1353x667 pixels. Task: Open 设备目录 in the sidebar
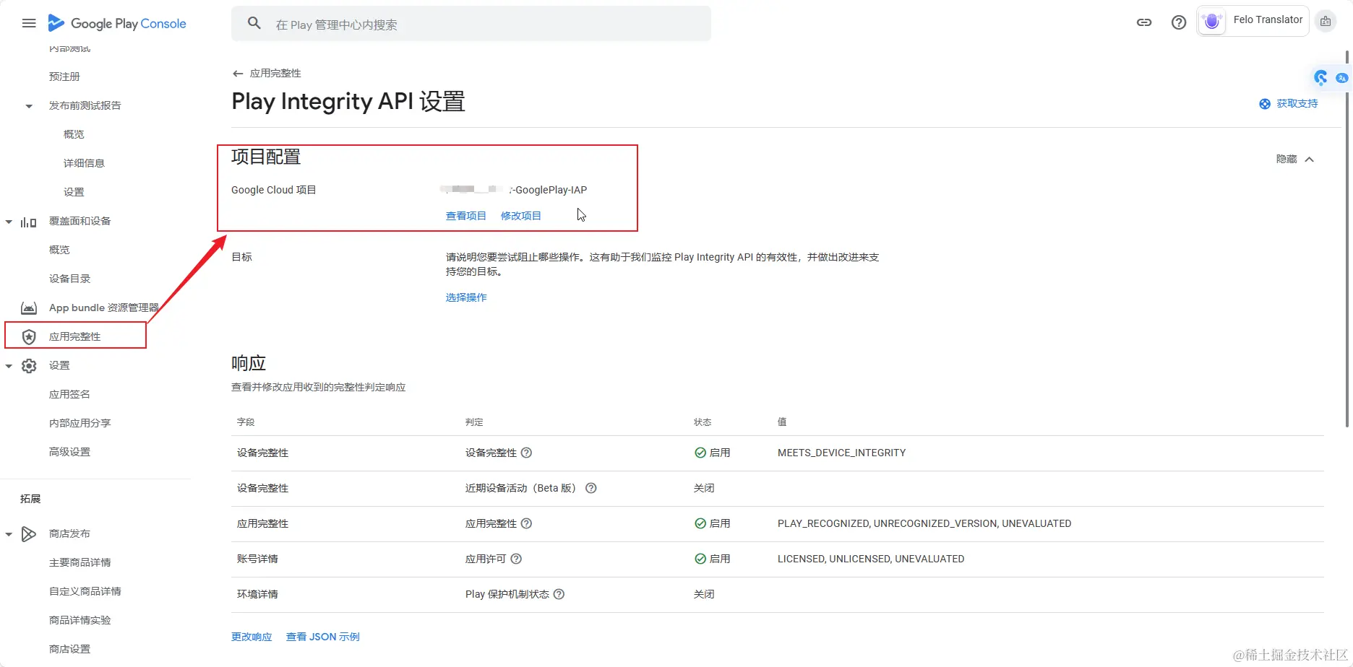pyautogui.click(x=69, y=279)
